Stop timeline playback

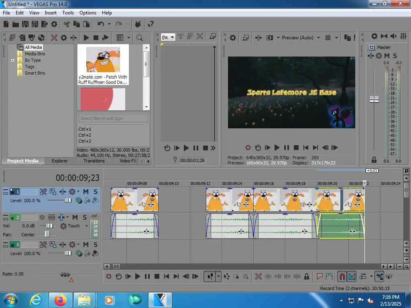157,276
